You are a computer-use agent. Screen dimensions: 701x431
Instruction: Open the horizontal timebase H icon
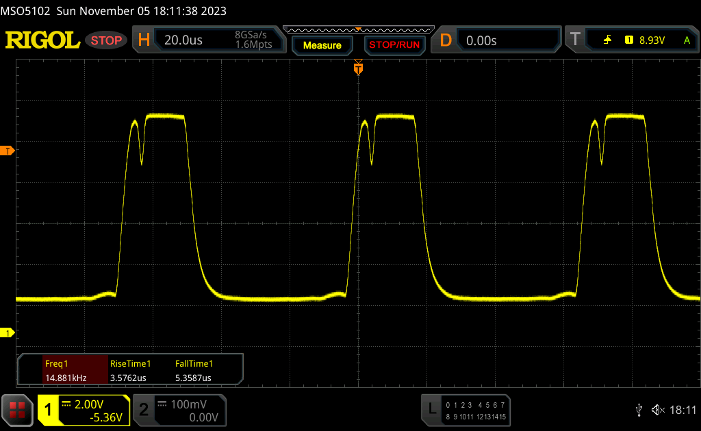(144, 40)
